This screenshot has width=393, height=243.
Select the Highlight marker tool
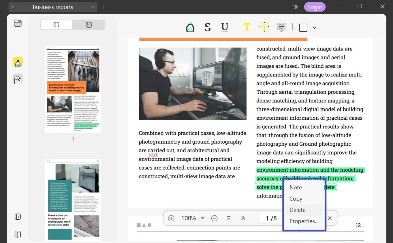190,27
